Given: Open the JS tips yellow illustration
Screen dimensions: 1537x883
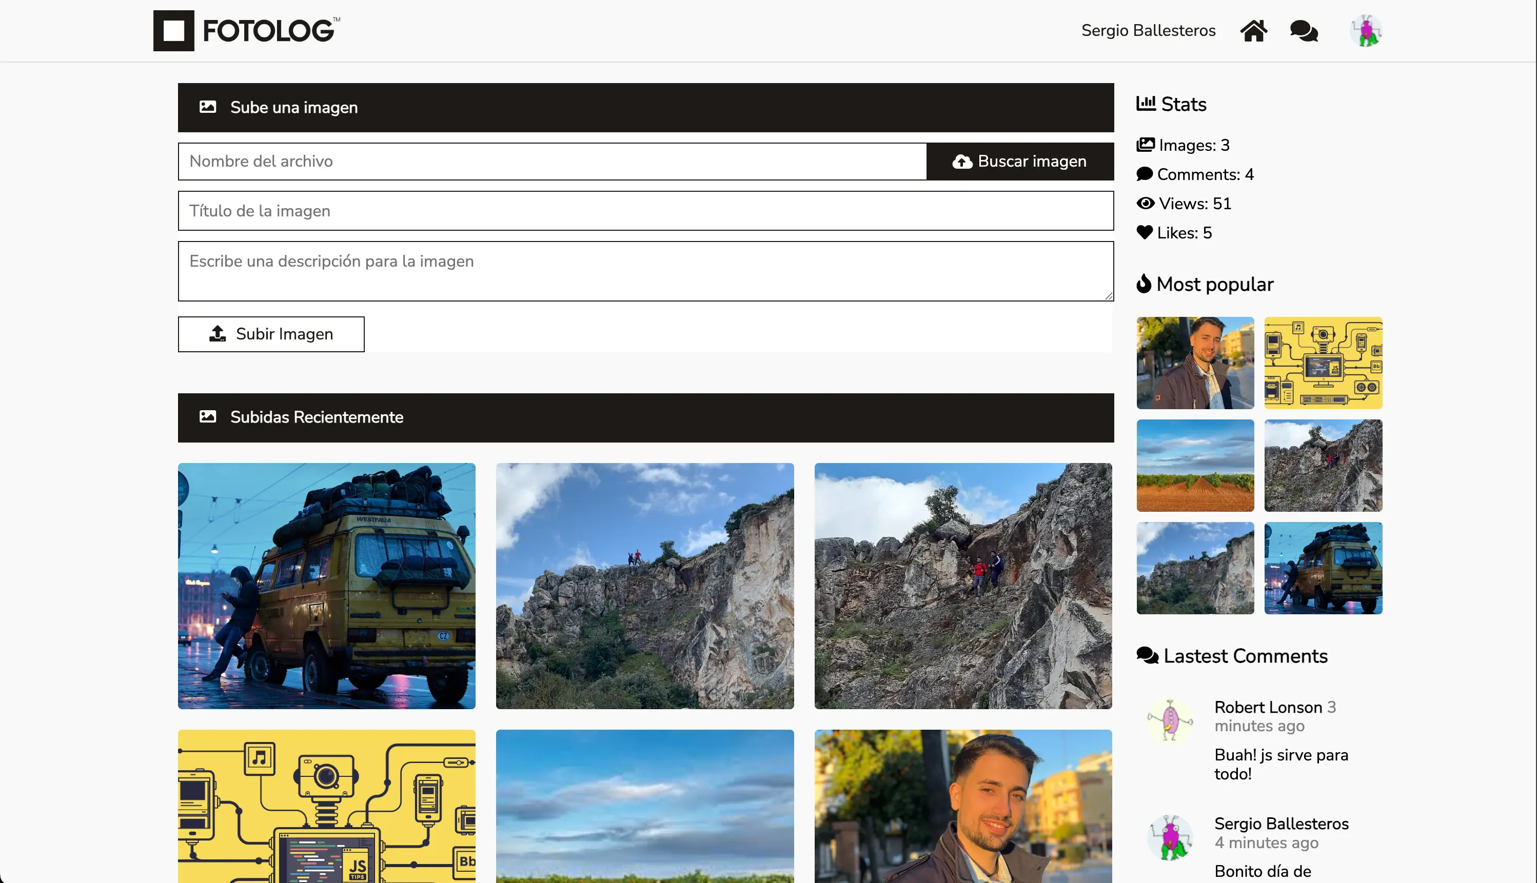Looking at the screenshot, I should click(326, 806).
